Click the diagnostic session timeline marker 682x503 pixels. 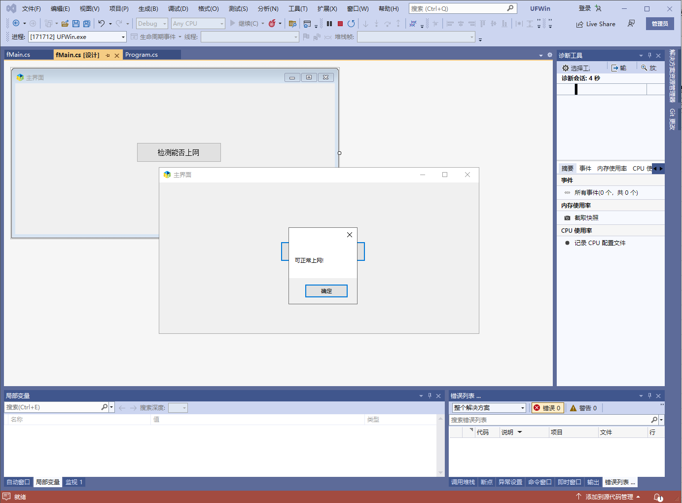576,89
